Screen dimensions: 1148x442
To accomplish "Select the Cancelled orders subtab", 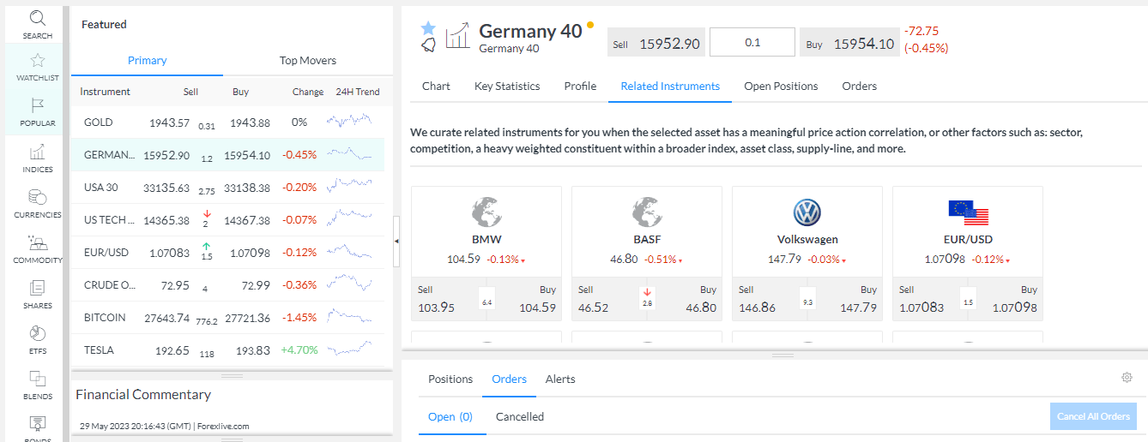I will tap(520, 417).
